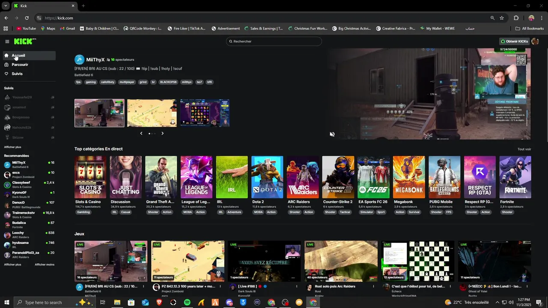Go to Accueil in sidebar
548x308 pixels.
[29, 56]
